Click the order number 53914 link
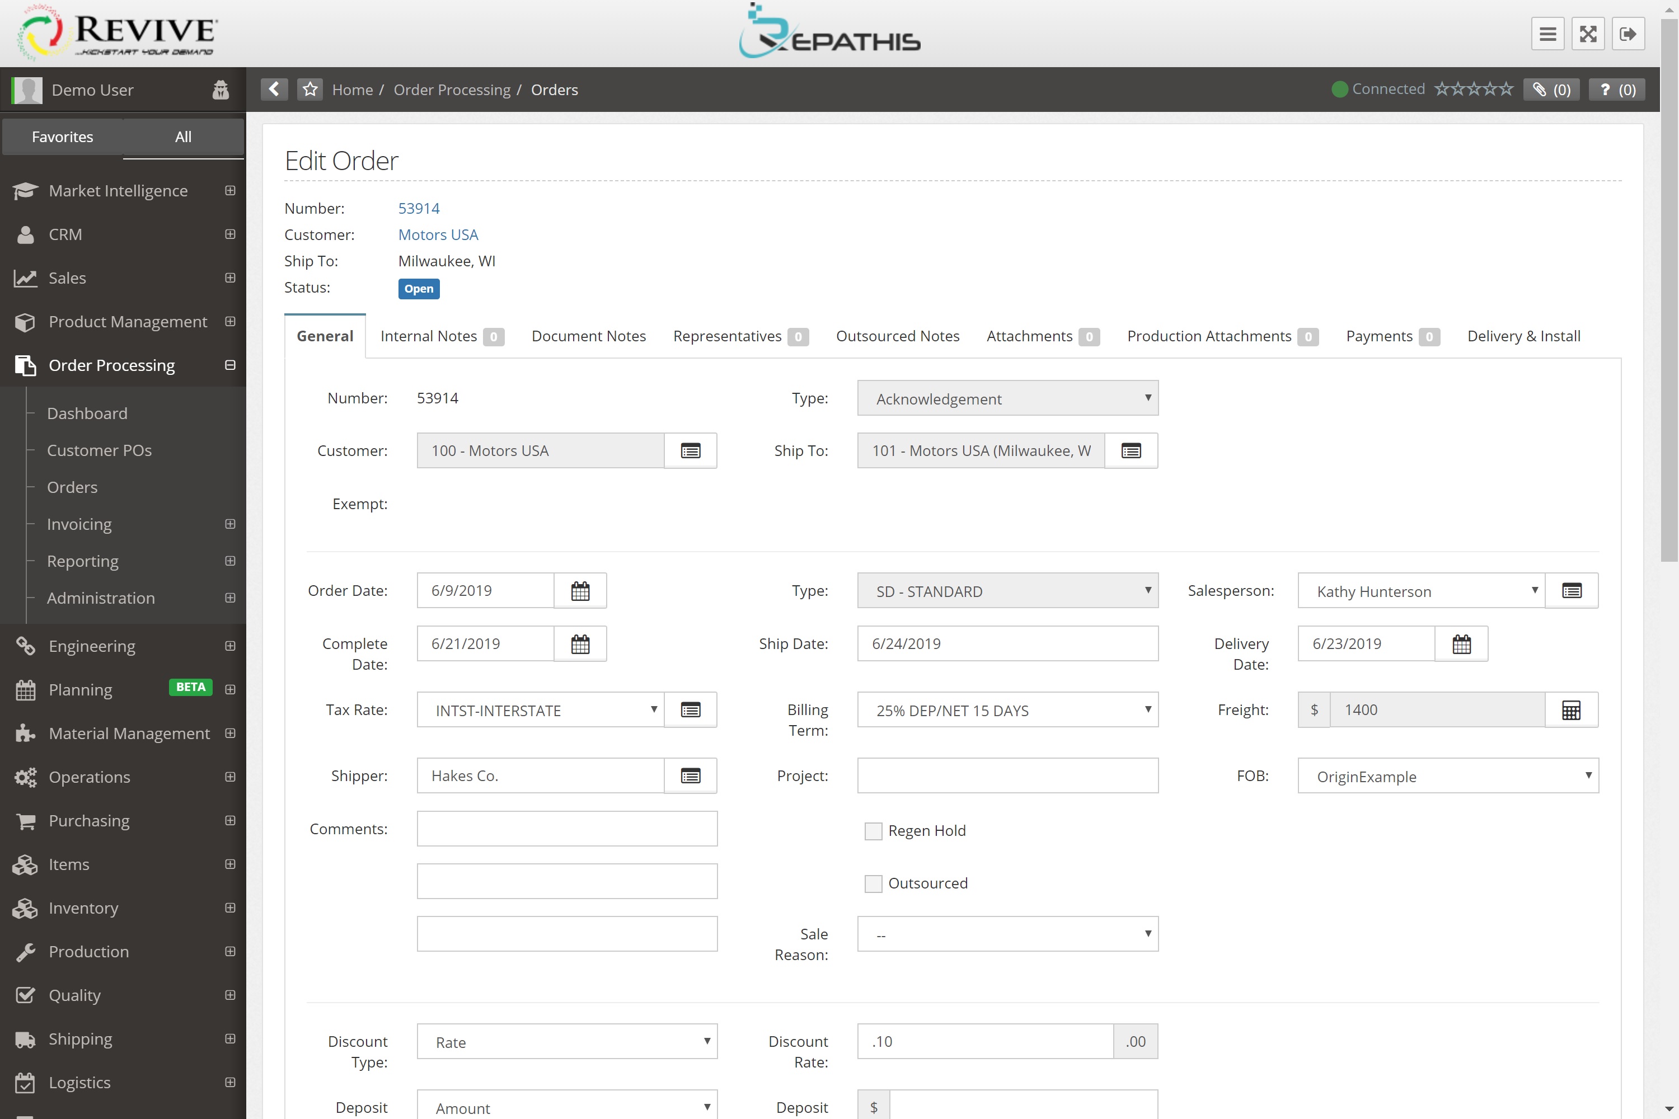 (418, 208)
